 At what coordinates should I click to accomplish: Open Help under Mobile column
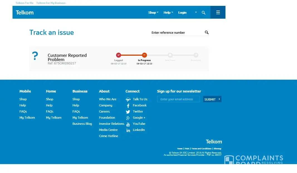23,105
